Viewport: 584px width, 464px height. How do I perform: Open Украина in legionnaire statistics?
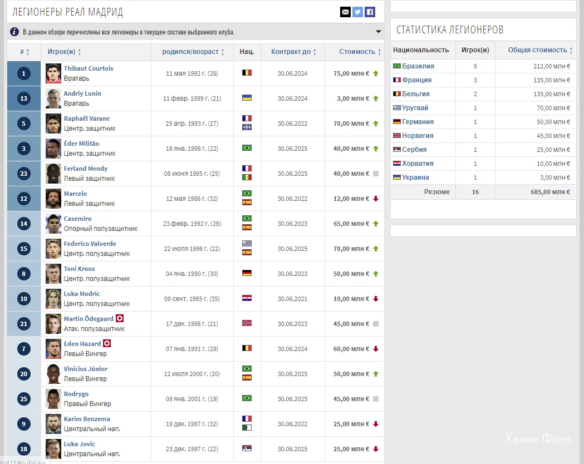[x=415, y=177]
